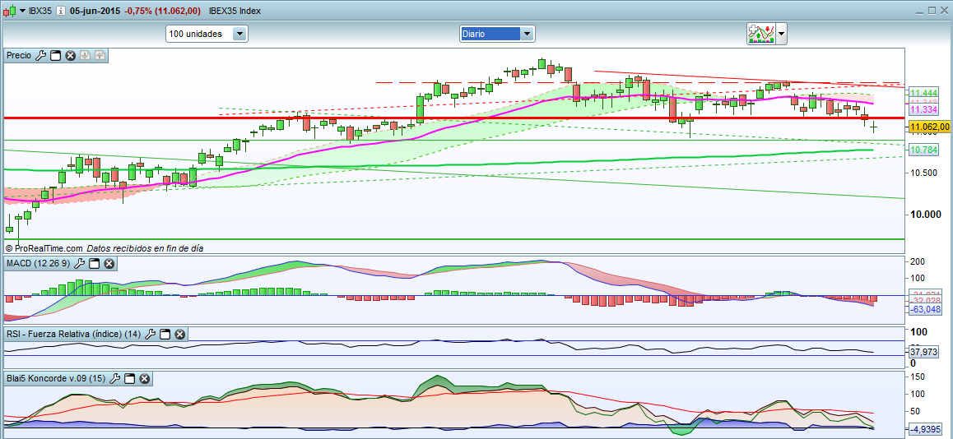Click the add indicator chart icon

pyautogui.click(x=760, y=34)
